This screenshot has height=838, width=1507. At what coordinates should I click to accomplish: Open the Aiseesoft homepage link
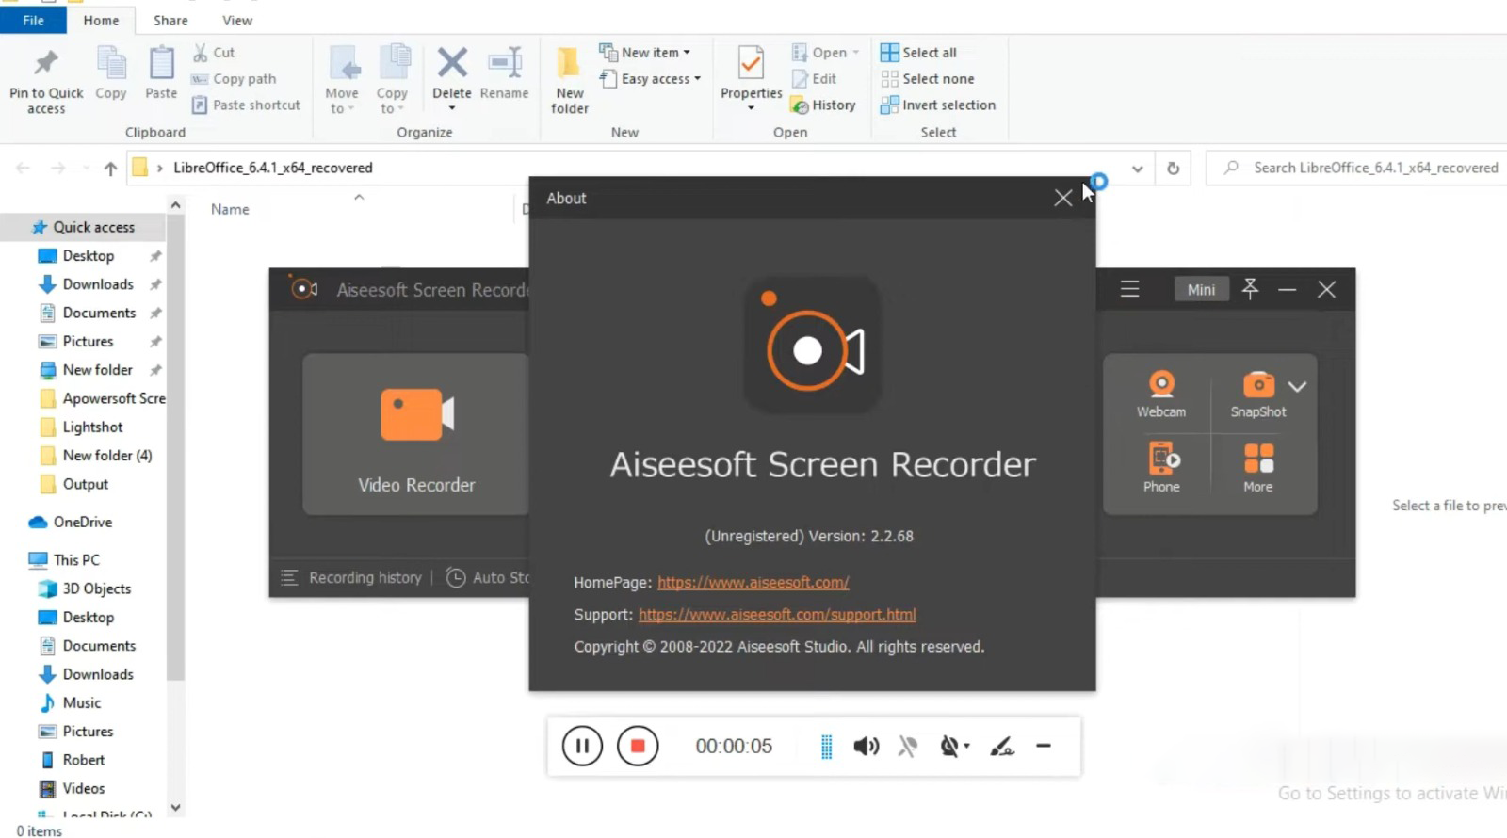coord(753,583)
